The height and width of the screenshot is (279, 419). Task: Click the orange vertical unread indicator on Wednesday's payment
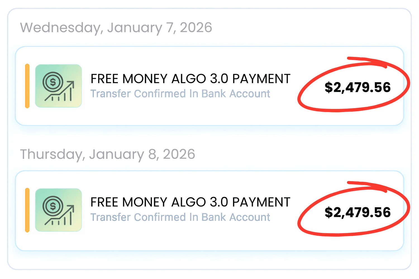pyautogui.click(x=27, y=85)
